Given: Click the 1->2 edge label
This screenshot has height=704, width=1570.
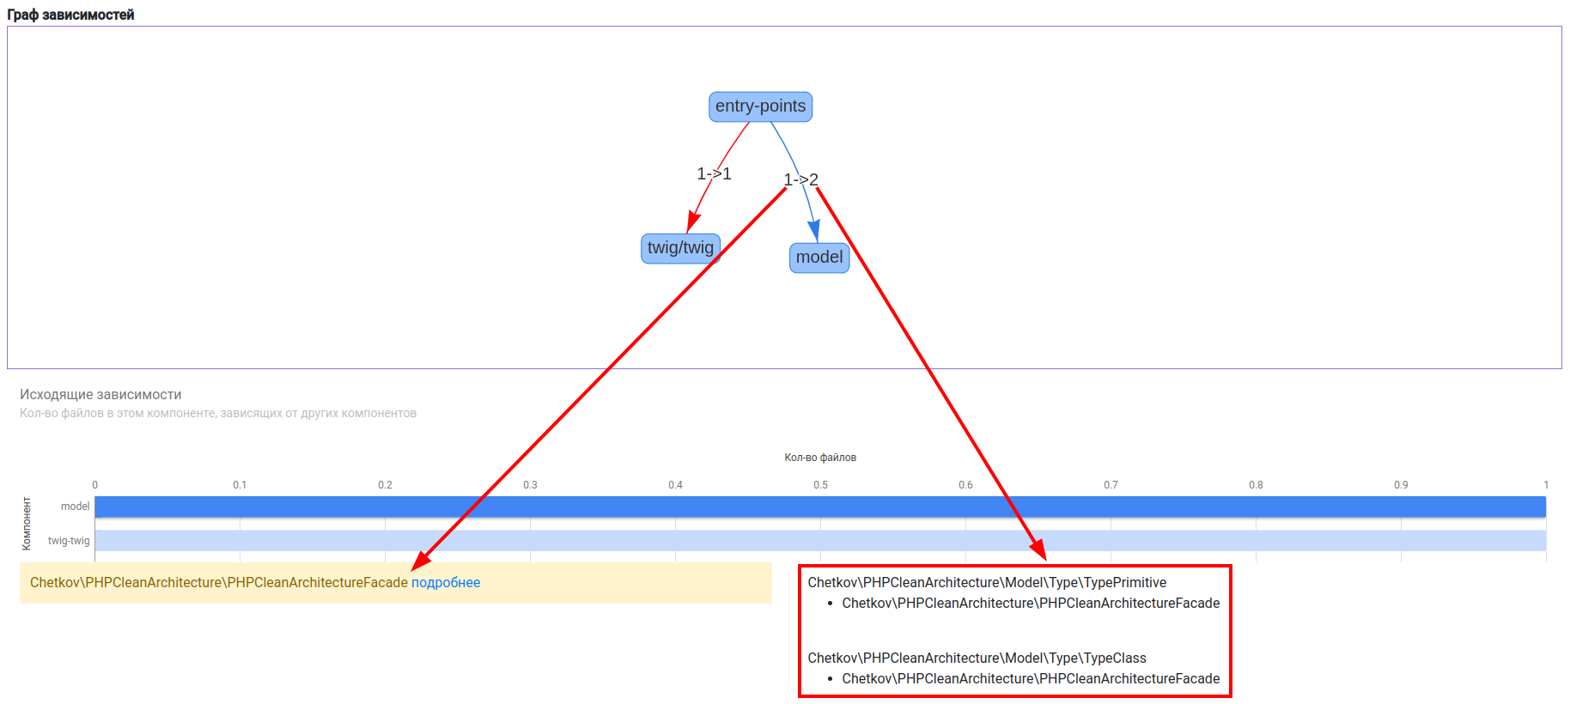Looking at the screenshot, I should point(800,179).
